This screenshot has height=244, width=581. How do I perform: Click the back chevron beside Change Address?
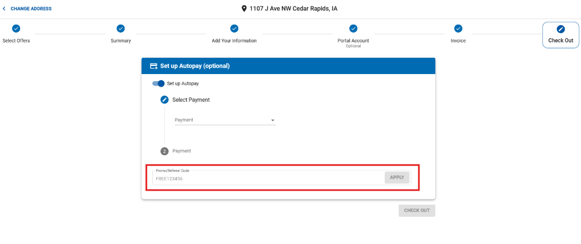[x=4, y=9]
